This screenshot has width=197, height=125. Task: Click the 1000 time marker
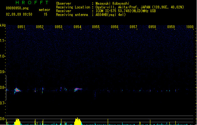click(190, 27)
